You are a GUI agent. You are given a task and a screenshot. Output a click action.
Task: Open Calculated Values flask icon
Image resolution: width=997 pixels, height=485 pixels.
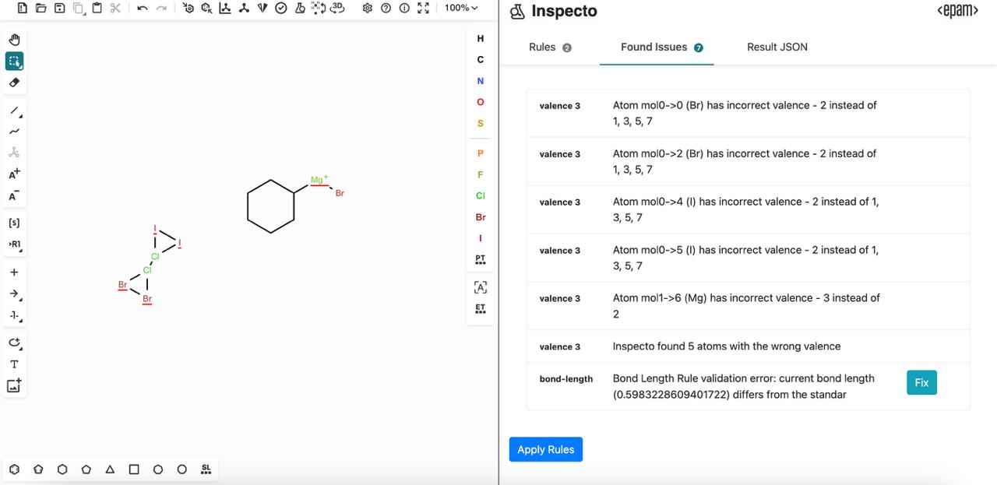click(x=300, y=8)
